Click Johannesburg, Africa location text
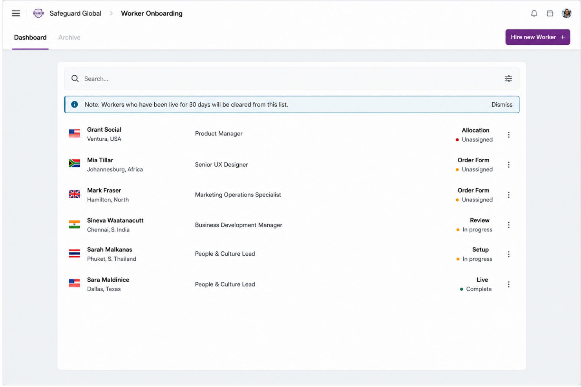 click(115, 169)
